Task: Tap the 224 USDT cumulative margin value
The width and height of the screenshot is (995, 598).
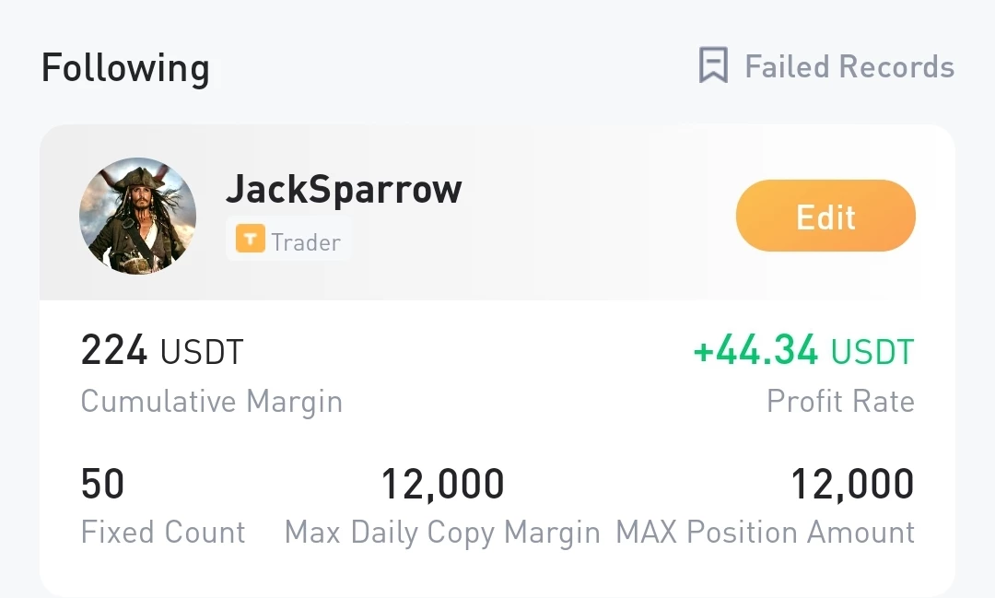Action: pyautogui.click(x=162, y=350)
